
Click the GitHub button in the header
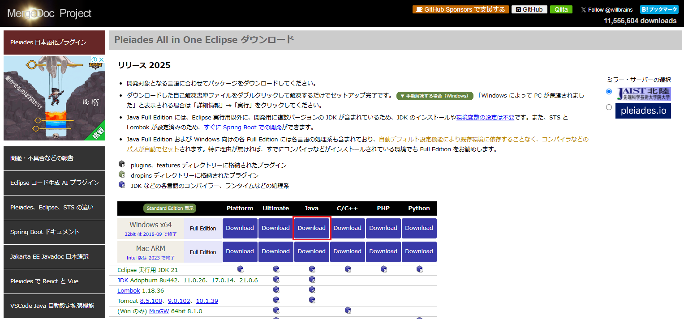click(x=529, y=9)
